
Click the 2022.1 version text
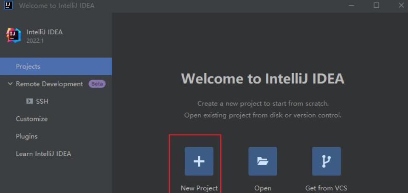[35, 41]
